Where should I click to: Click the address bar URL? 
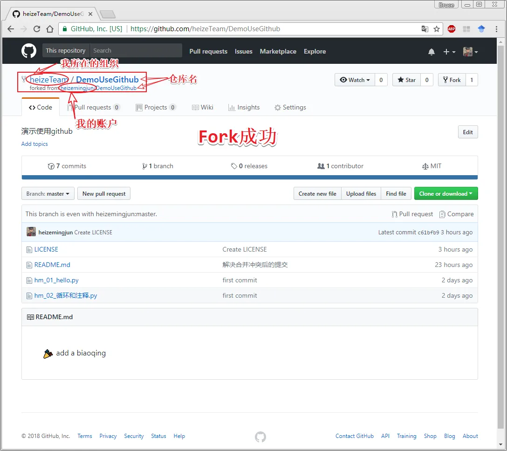(205, 29)
